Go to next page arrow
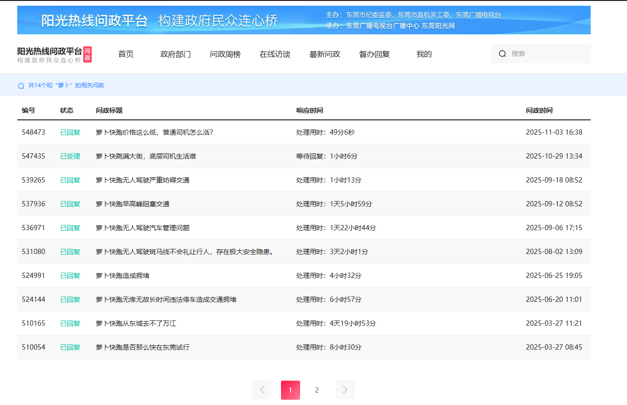The height and width of the screenshot is (405, 627). [x=345, y=390]
